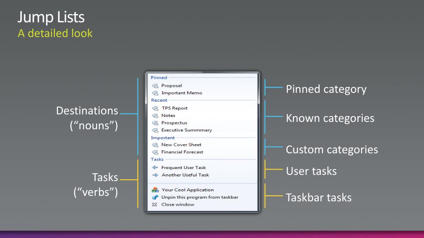The width and height of the screenshot is (424, 238).
Task: Click the icon next to Financial Forecast
Action: 155,152
